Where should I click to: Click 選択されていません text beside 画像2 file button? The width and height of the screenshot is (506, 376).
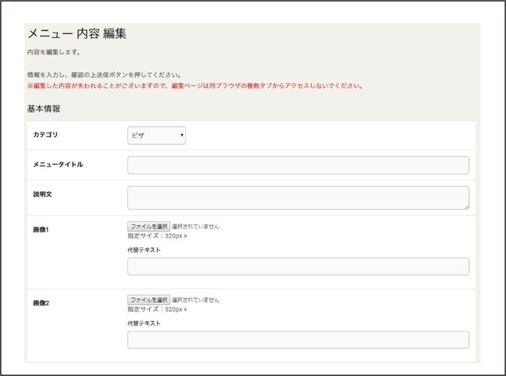(x=195, y=300)
